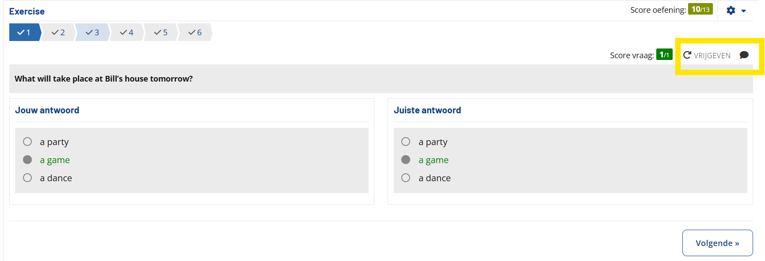Select 'a game' in Jouw antwoord
Screen dimensions: 765x261
click(27, 160)
